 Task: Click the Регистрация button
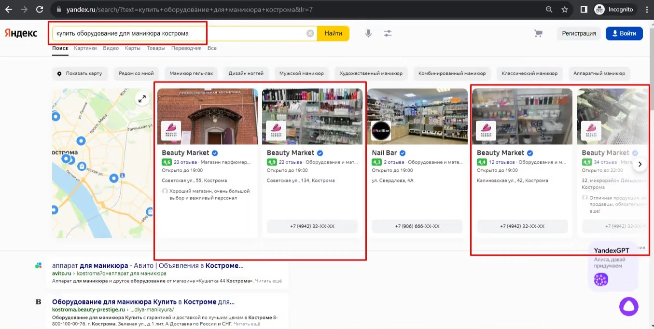[x=579, y=33]
